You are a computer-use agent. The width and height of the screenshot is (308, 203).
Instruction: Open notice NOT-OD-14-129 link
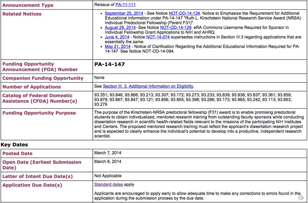tap(176, 27)
